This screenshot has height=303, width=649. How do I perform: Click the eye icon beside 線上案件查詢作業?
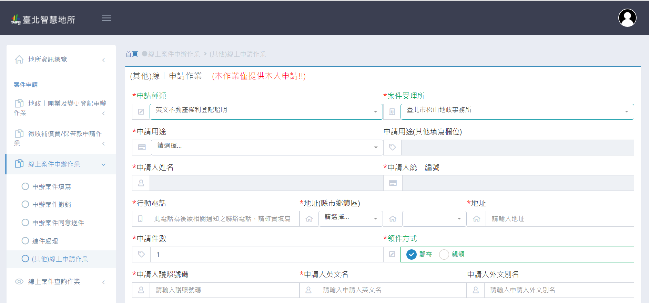pyautogui.click(x=19, y=282)
